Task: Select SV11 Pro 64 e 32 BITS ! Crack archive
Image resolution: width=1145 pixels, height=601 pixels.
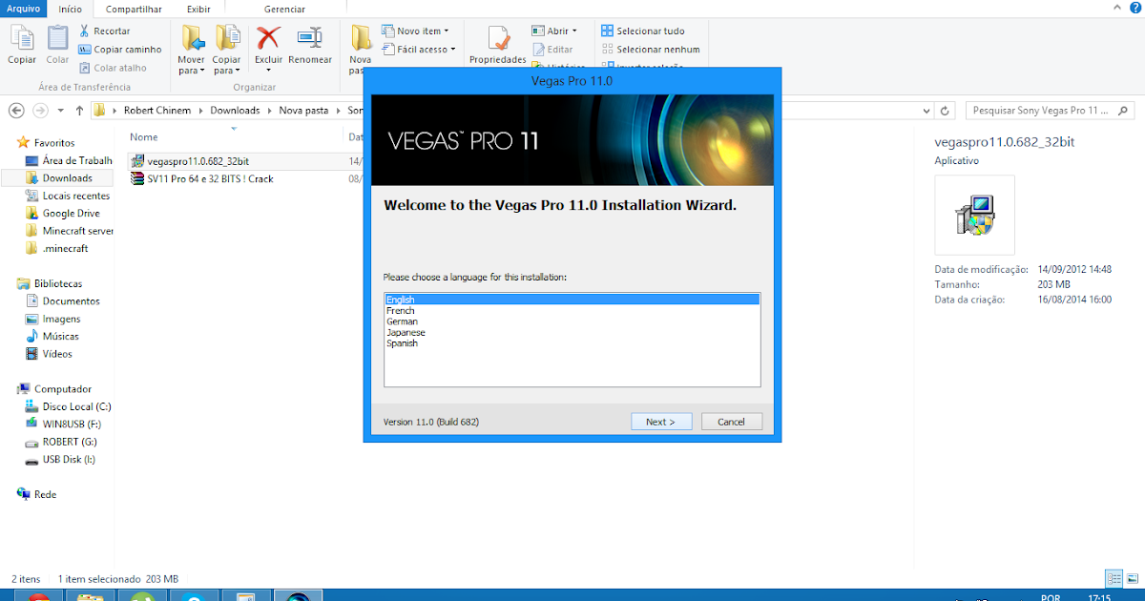Action: pos(202,179)
